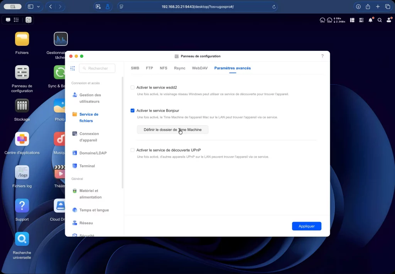The image size is (395, 274).
Task: Launch Recherche universelle from desktop
Action: point(22,239)
